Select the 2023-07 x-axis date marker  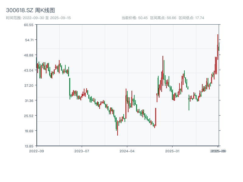click(82, 151)
